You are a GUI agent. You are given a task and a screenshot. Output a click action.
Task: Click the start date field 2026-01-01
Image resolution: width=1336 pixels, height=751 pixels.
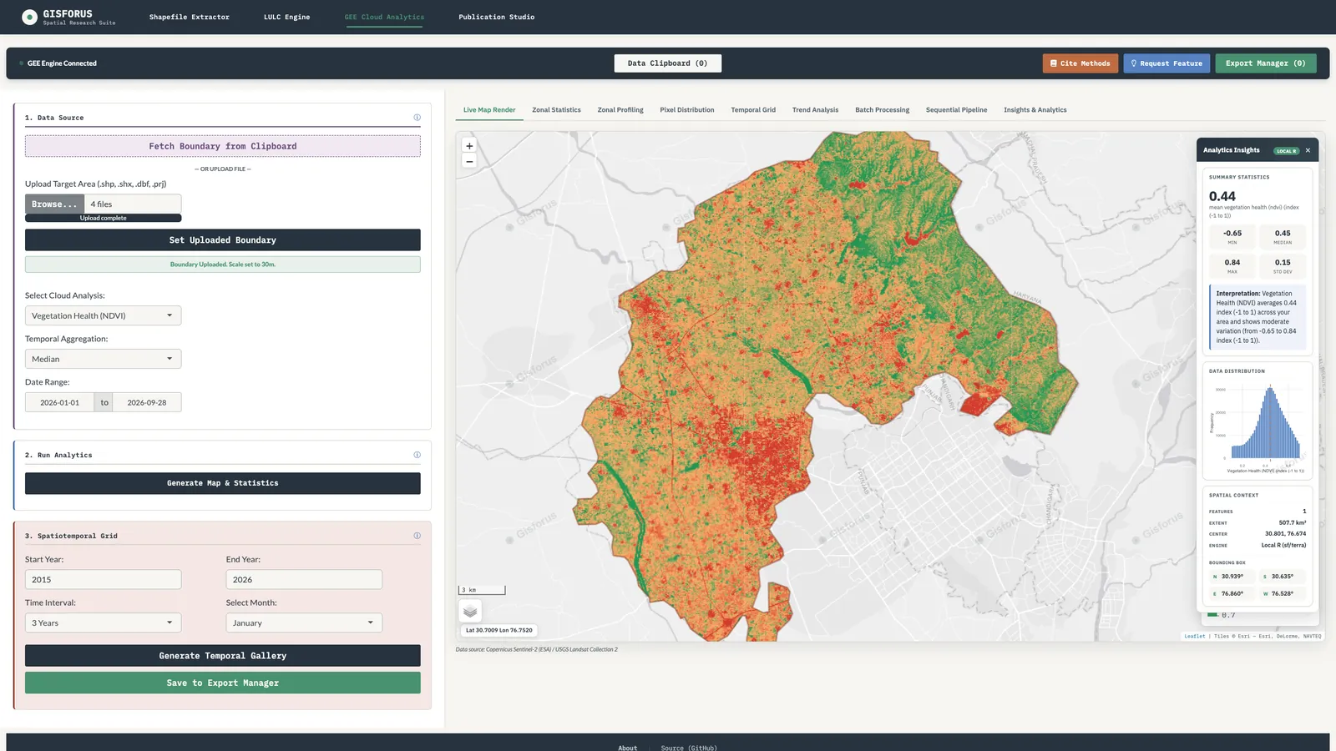click(60, 402)
